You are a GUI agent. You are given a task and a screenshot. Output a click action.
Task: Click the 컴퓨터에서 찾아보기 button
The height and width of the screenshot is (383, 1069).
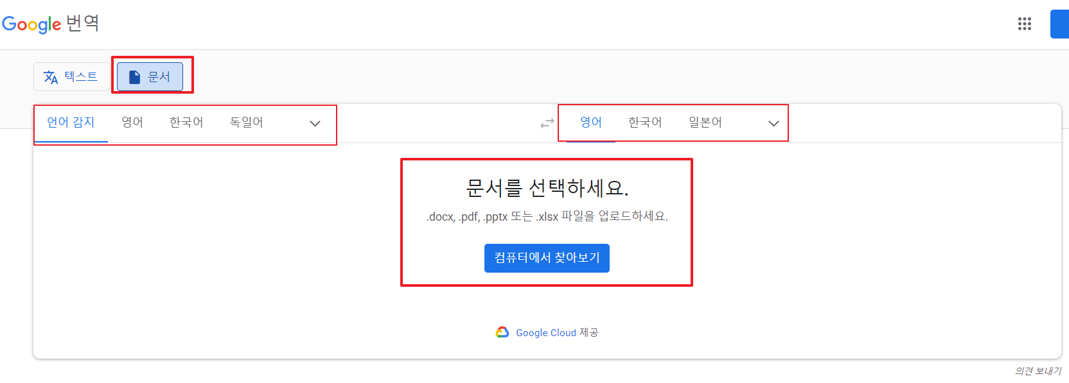(547, 258)
